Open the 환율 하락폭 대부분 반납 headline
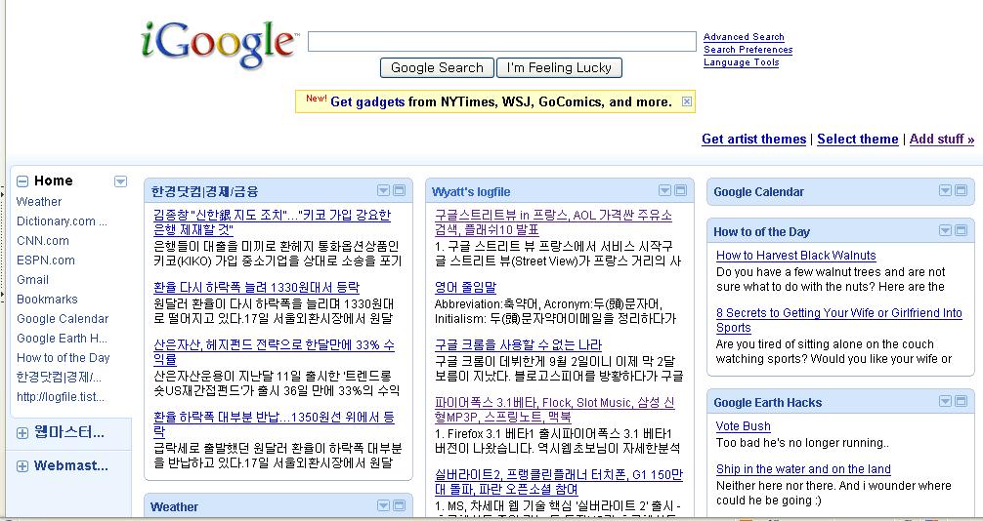Image resolution: width=983 pixels, height=521 pixels. 274,424
